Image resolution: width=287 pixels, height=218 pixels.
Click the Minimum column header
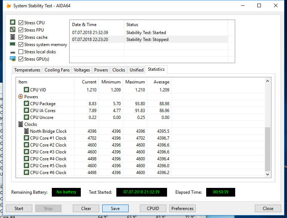tap(111, 82)
